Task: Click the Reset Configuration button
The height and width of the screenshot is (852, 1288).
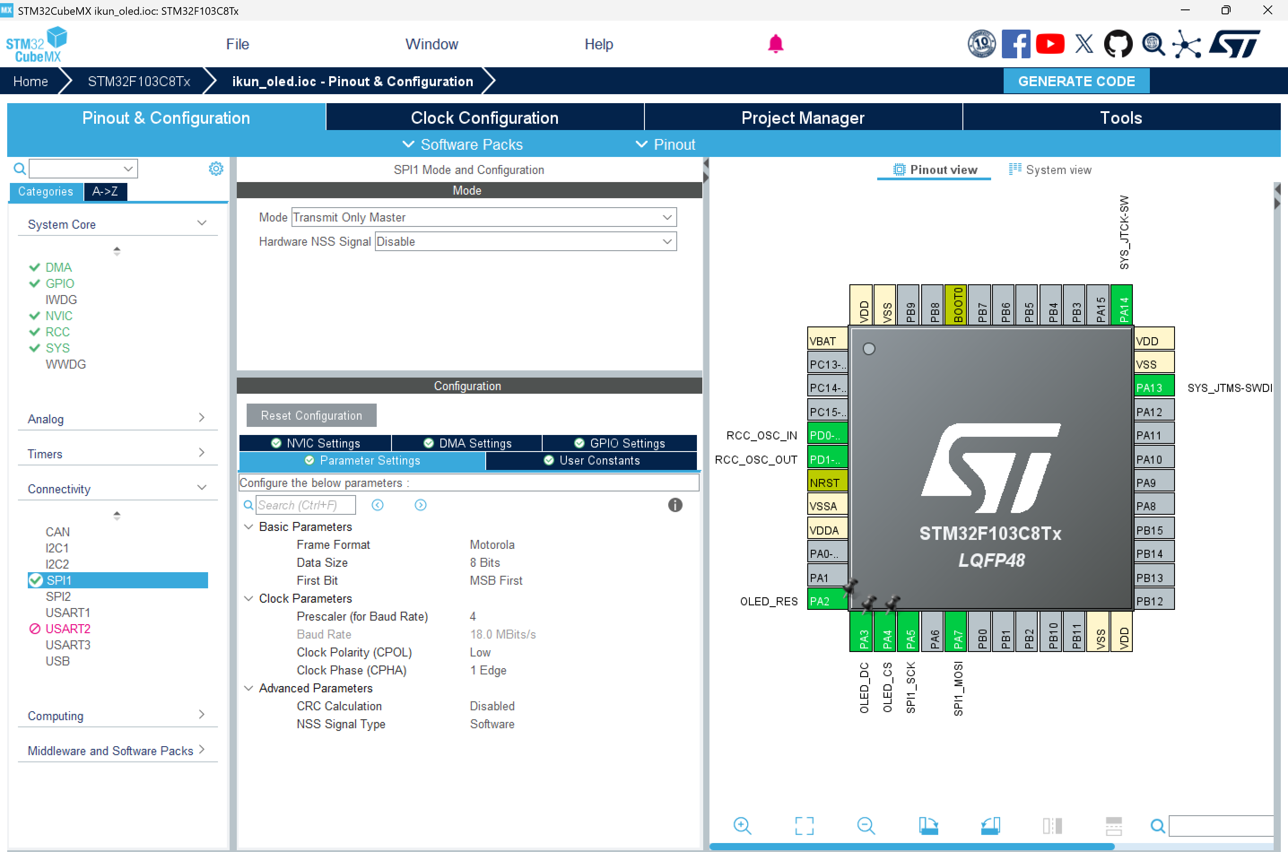Action: click(x=311, y=415)
